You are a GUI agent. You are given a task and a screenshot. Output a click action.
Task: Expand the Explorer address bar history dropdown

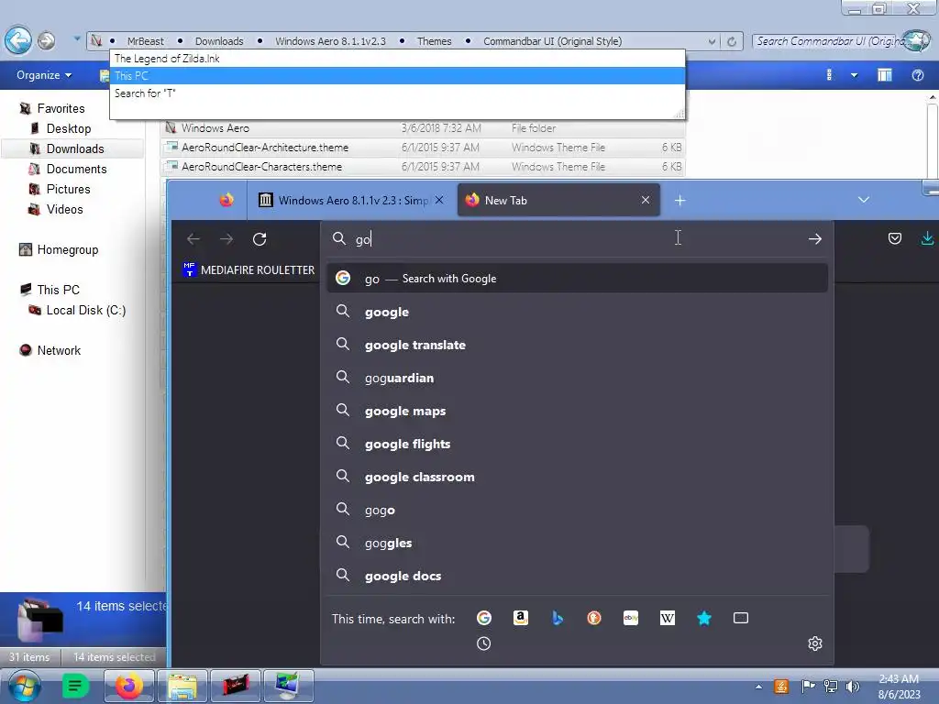pyautogui.click(x=712, y=41)
